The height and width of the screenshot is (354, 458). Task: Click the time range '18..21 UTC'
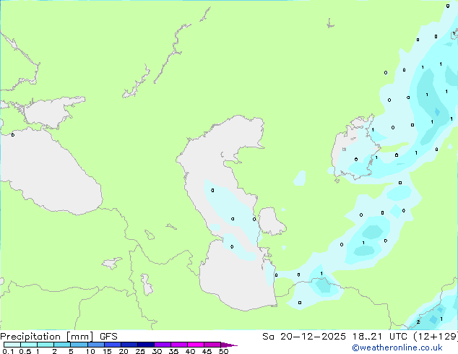tap(379, 337)
